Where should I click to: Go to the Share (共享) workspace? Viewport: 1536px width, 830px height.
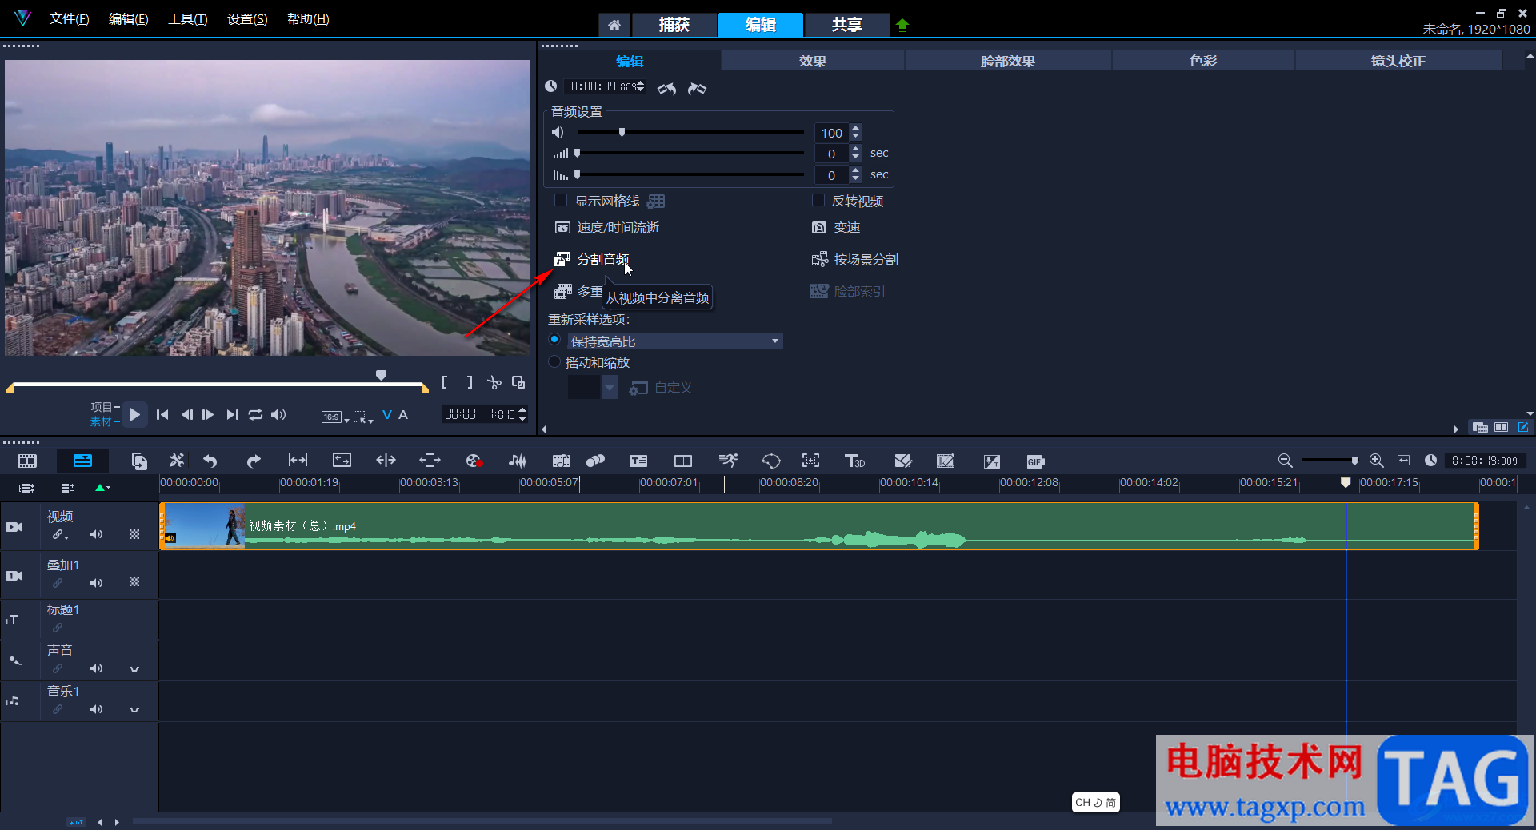846,25
